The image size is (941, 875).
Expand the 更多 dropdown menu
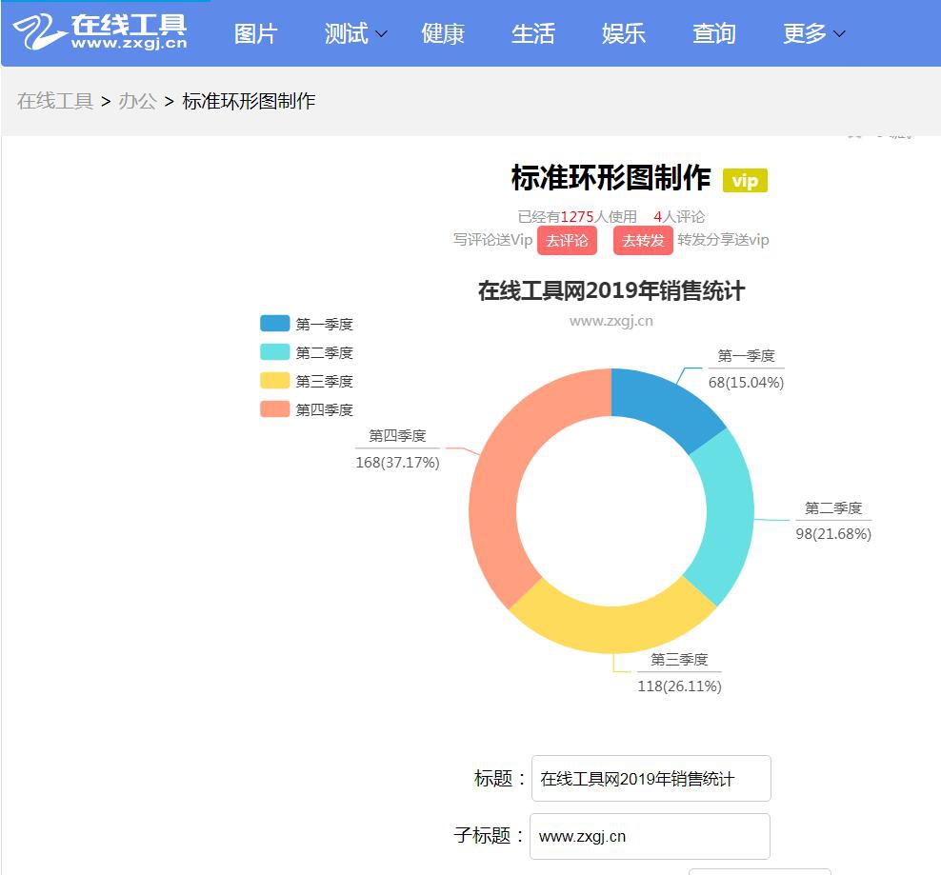point(813,34)
